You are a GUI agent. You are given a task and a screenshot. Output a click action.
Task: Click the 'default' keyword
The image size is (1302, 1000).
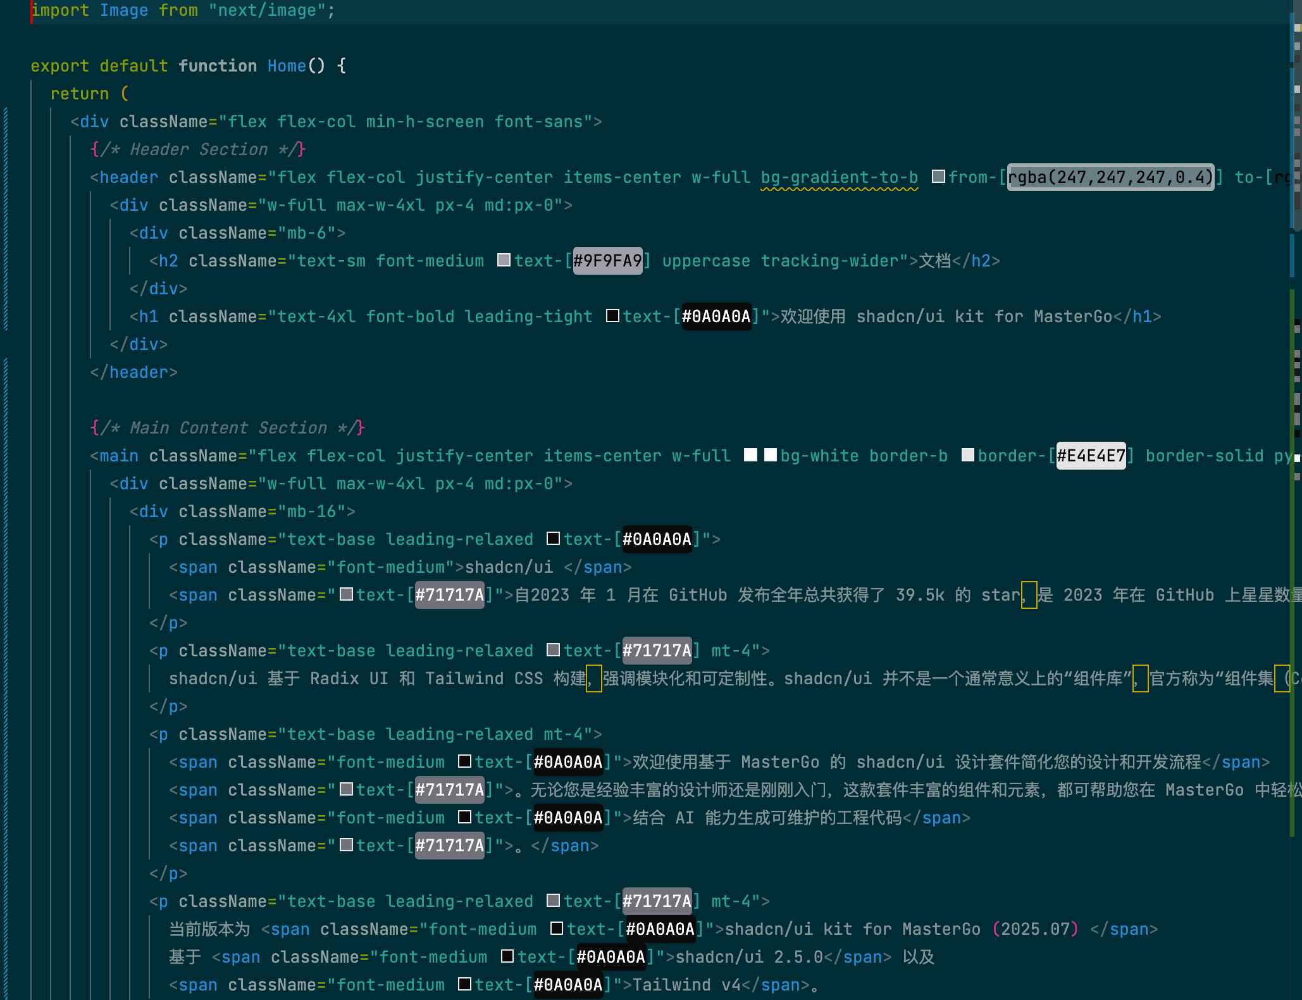click(133, 66)
